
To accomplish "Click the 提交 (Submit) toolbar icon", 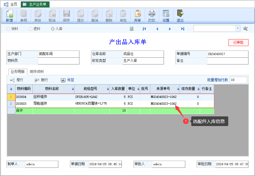I will pos(81,16).
